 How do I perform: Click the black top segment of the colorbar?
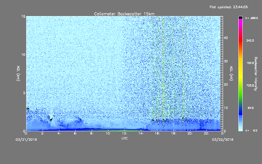click(x=240, y=17)
